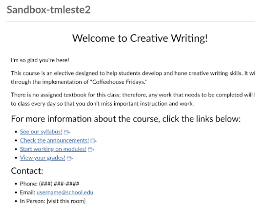255x213 pixels.
Task: Open the 'Check the announcements!' link
Action: pyautogui.click(x=54, y=140)
